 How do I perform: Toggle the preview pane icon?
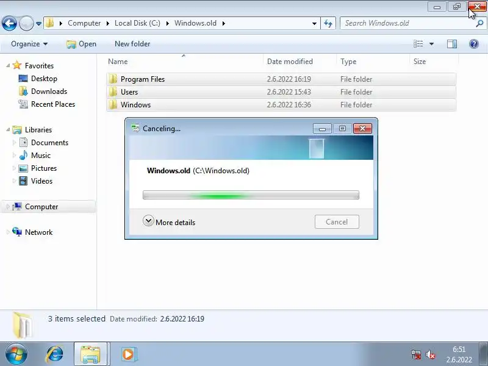pos(452,44)
